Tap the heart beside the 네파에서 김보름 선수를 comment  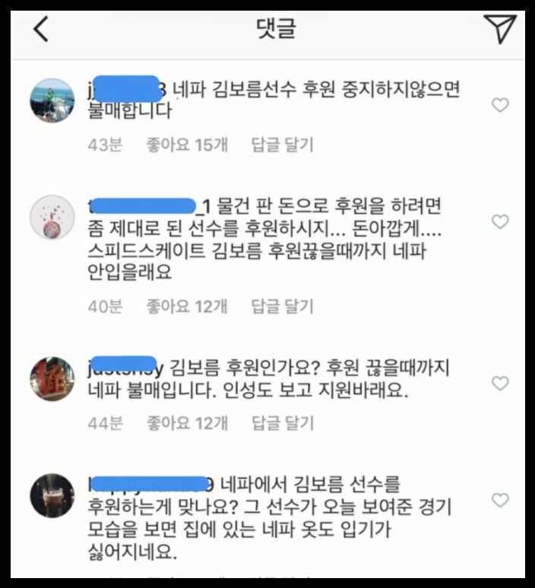tap(500, 500)
